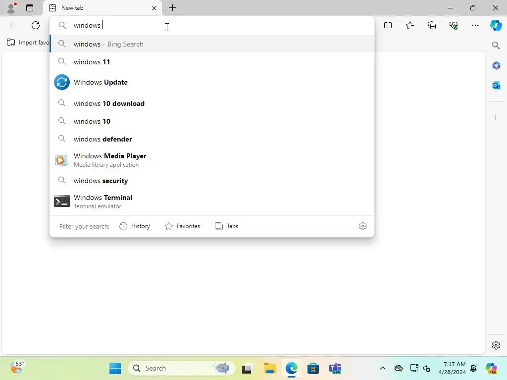Open the Favorites star icon in toolbar

pyautogui.click(x=409, y=25)
